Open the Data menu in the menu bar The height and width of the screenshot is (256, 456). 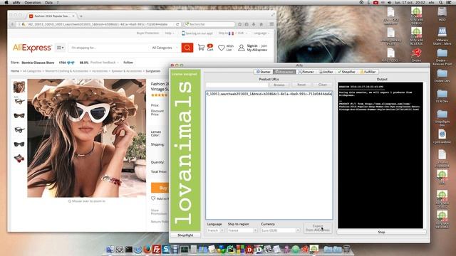point(49,2)
